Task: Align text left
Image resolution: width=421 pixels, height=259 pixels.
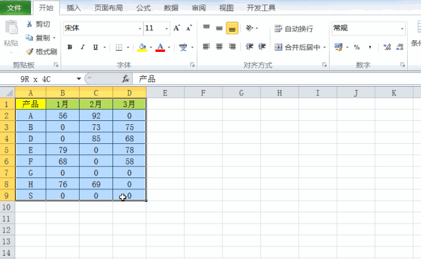Action: [206, 47]
